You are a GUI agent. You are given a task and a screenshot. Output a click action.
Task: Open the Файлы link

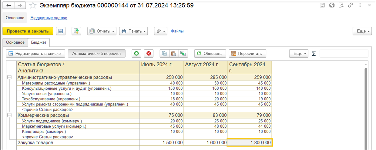177,31
